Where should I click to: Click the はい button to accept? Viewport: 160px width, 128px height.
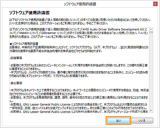point(118,121)
